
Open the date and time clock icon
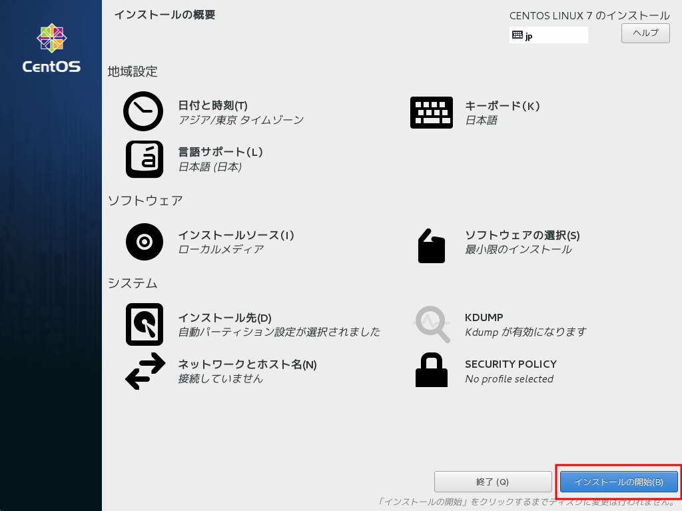click(x=143, y=111)
